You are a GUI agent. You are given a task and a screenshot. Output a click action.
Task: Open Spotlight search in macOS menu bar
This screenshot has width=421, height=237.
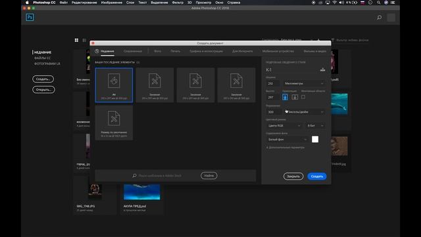click(378, 3)
